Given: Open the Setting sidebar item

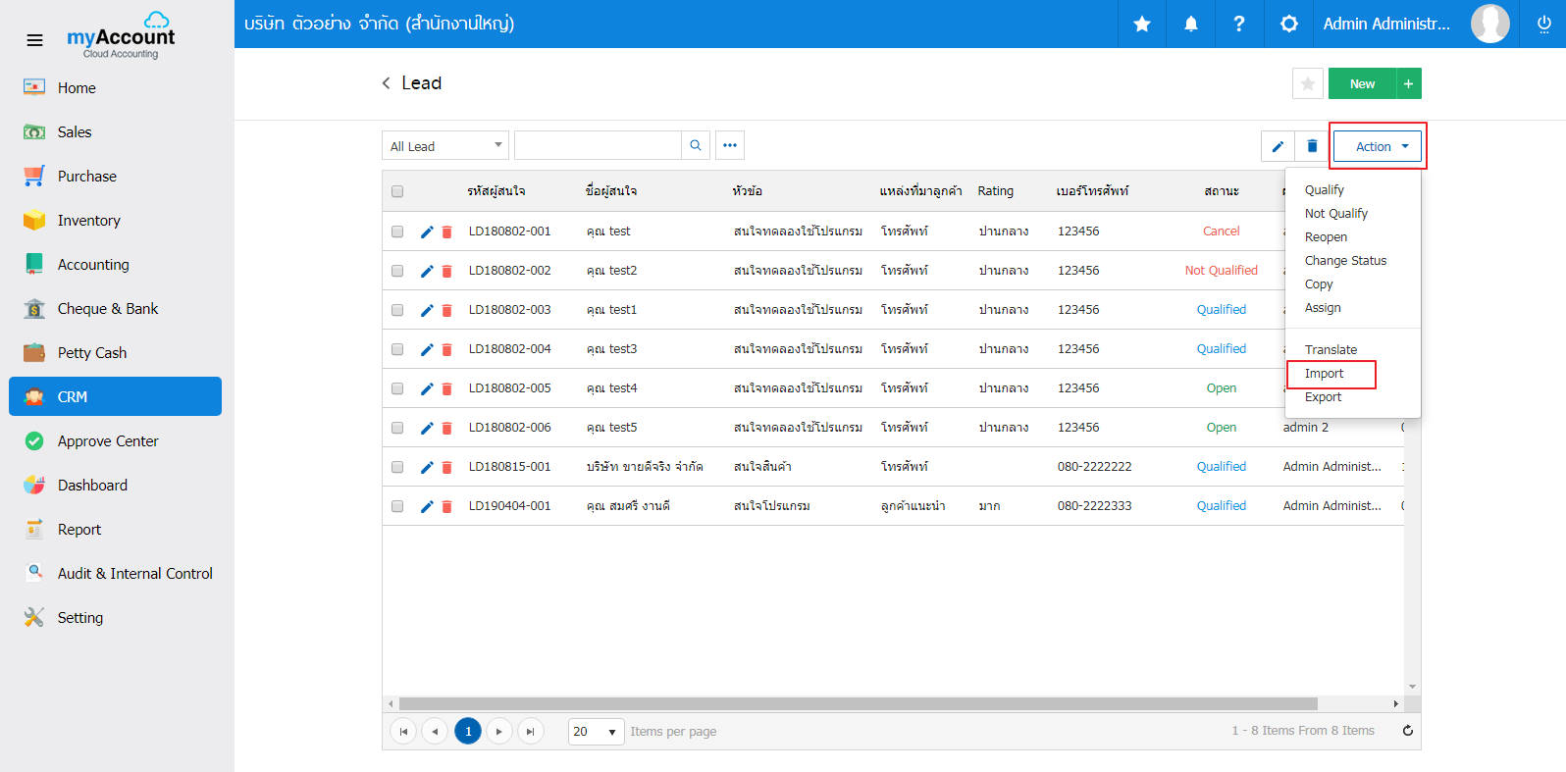Looking at the screenshot, I should [116, 617].
